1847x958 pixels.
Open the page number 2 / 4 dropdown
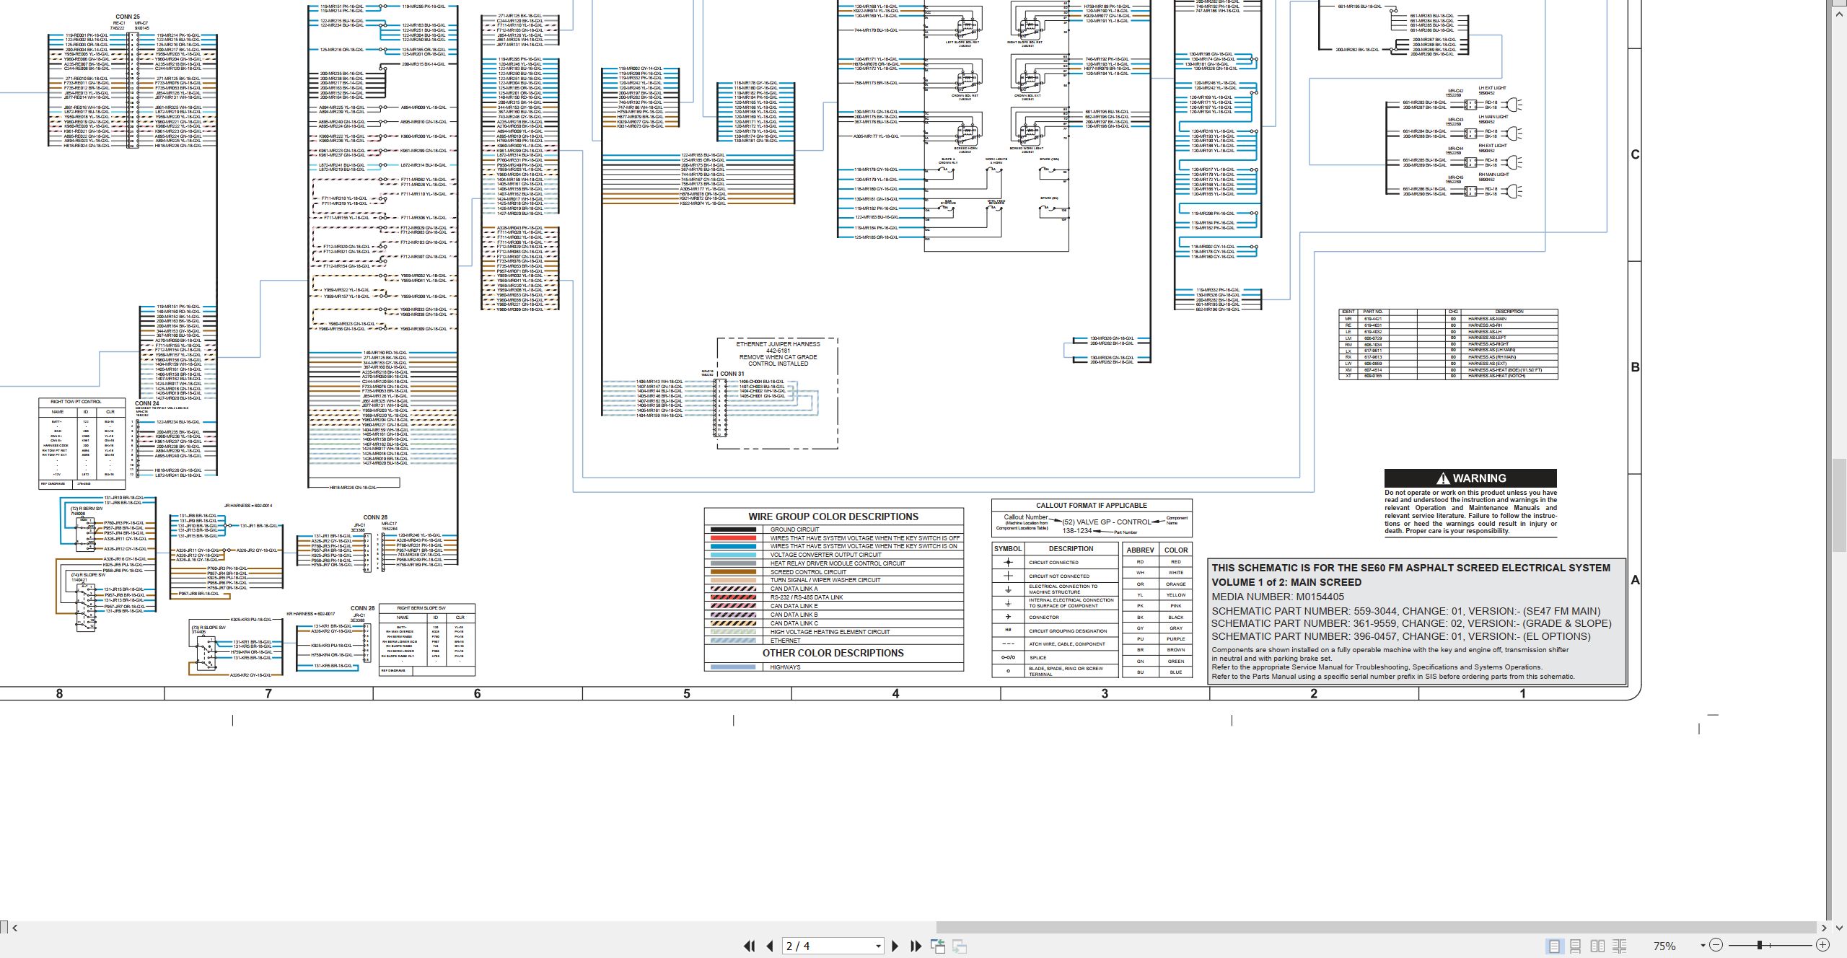(878, 946)
